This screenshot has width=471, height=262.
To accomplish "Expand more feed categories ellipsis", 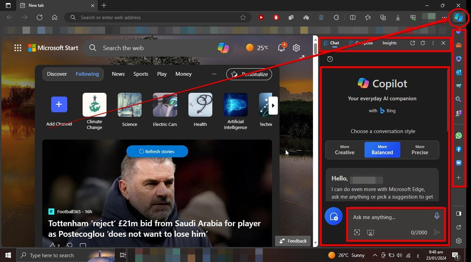I will (214, 74).
